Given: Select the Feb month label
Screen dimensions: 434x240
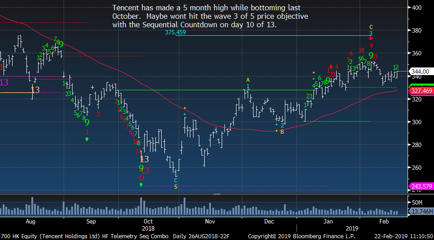Looking at the screenshot, I should click(384, 222).
